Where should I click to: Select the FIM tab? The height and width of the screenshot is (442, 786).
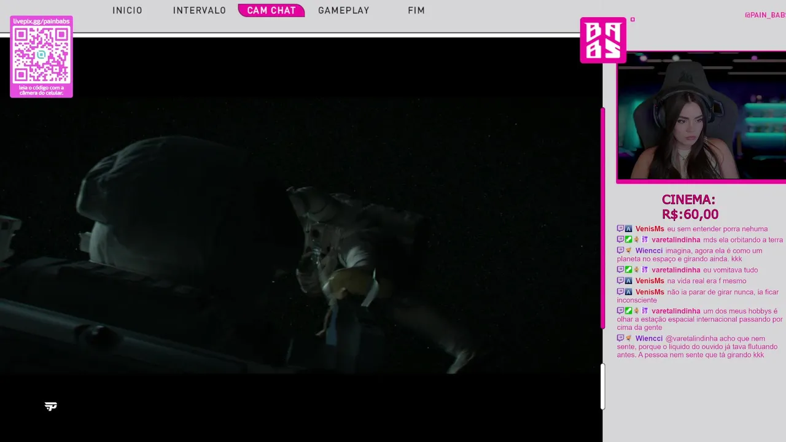(x=416, y=10)
